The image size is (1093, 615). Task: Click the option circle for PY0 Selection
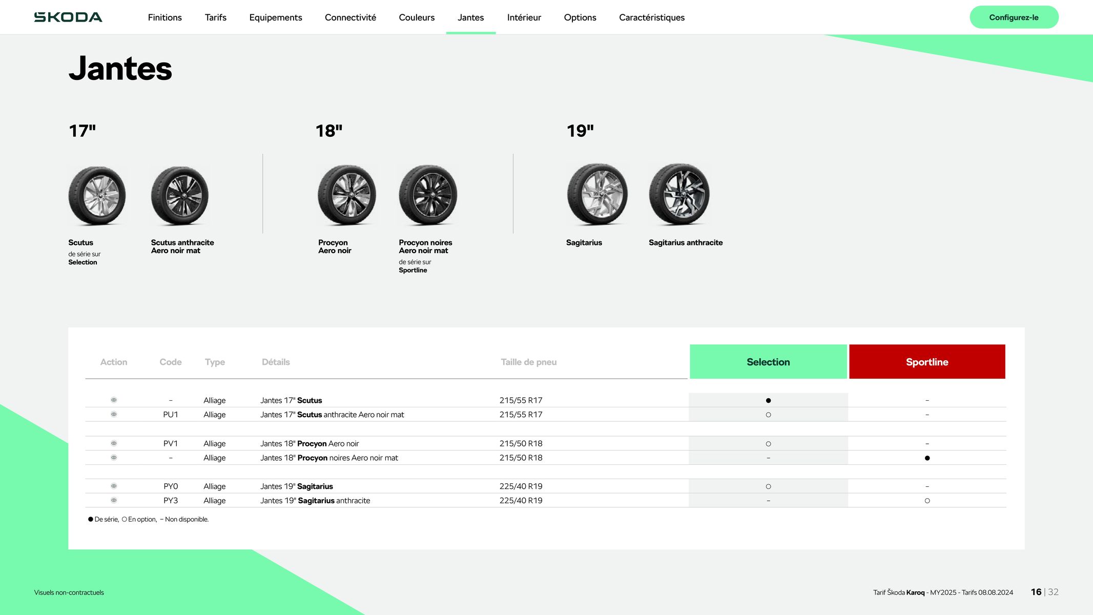coord(768,486)
